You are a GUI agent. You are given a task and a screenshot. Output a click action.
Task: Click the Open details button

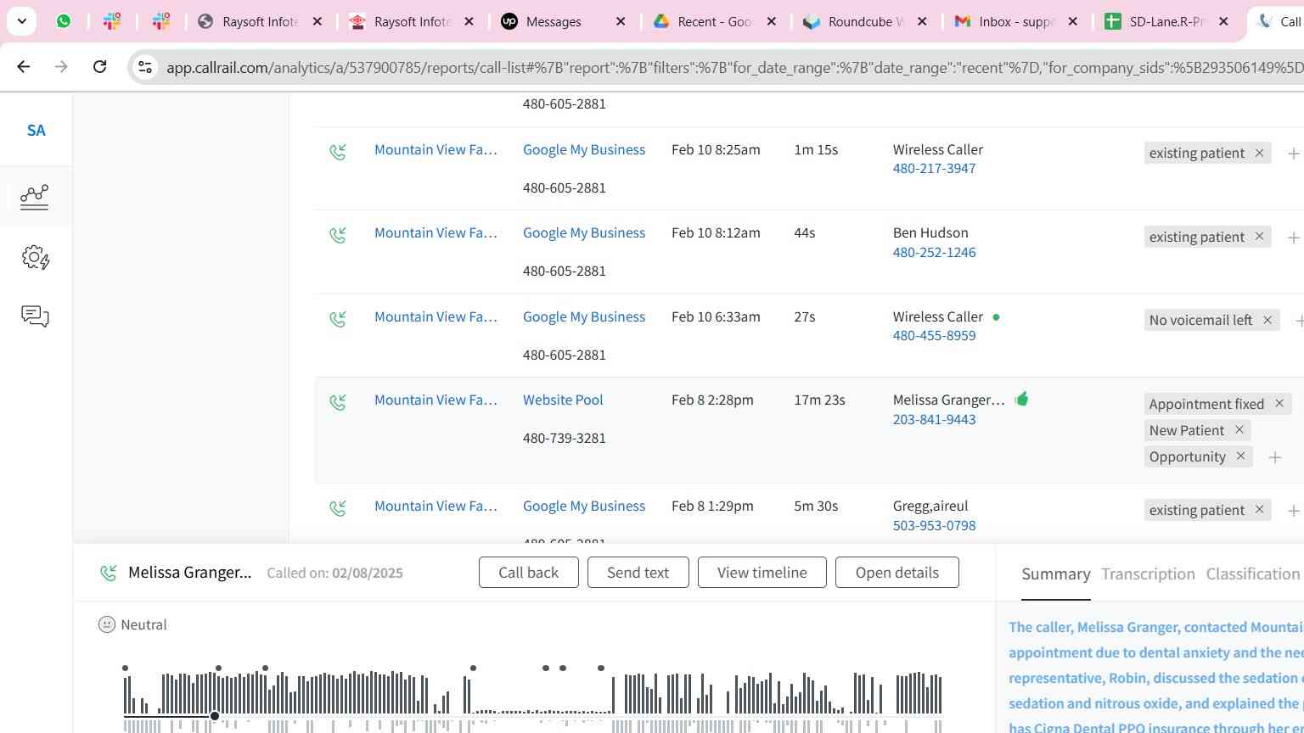(x=897, y=573)
